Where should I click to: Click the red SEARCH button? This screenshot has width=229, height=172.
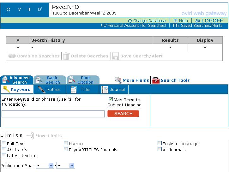tap(123, 114)
